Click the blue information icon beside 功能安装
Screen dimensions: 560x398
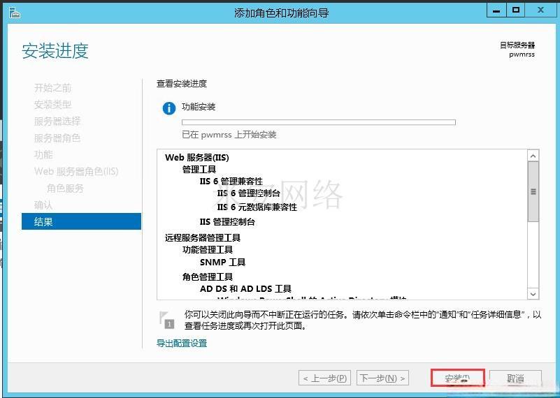169,108
